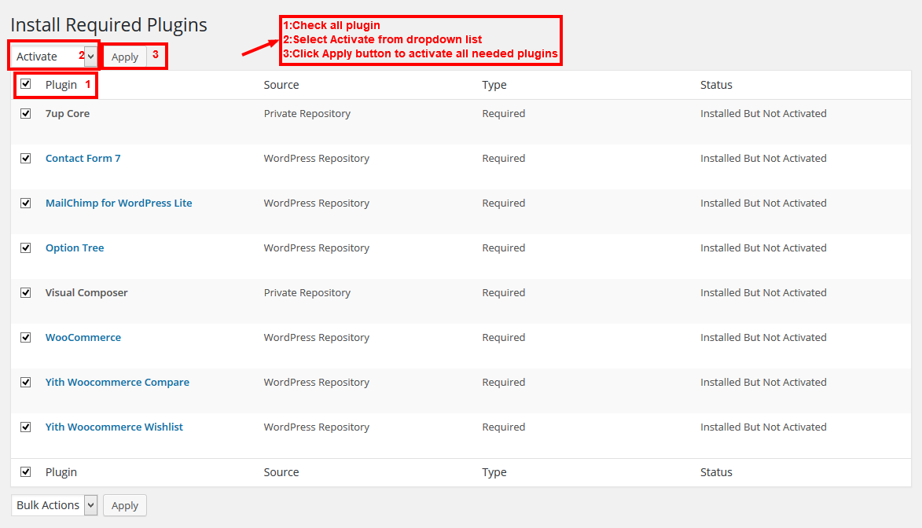This screenshot has height=528, width=922.
Task: Open the Yith Woocommerce Wishlist link
Action: coord(114,427)
